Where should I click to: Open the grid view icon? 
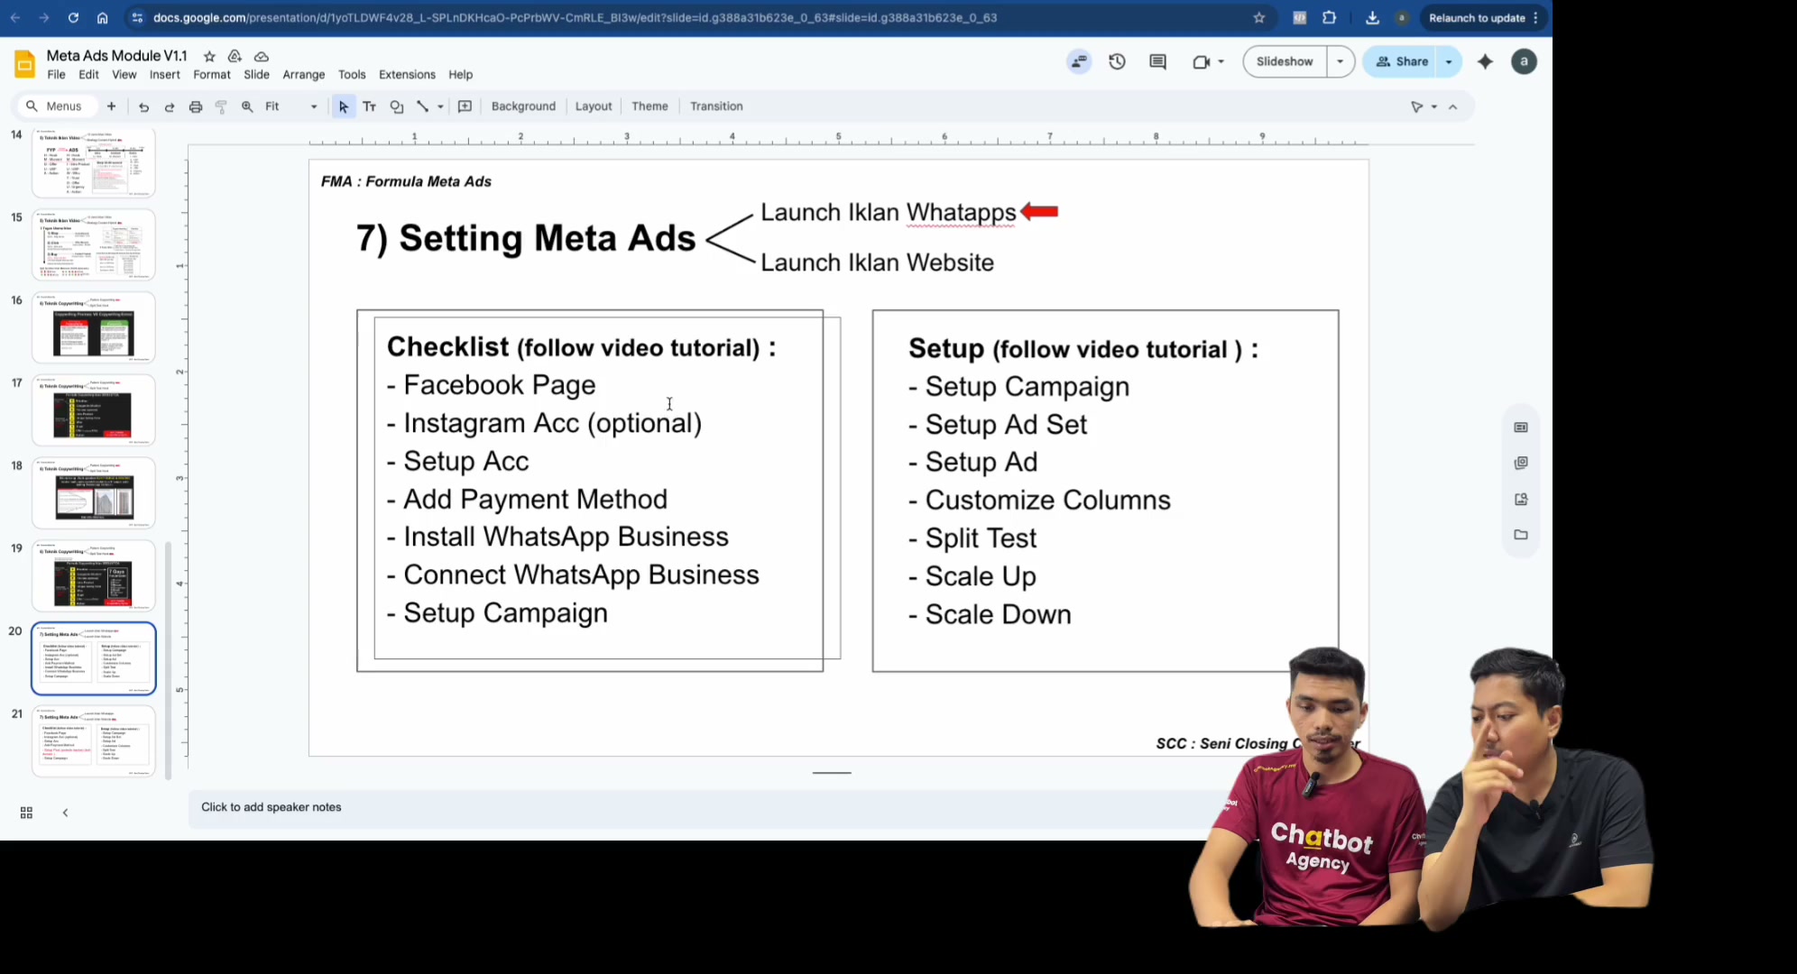26,813
